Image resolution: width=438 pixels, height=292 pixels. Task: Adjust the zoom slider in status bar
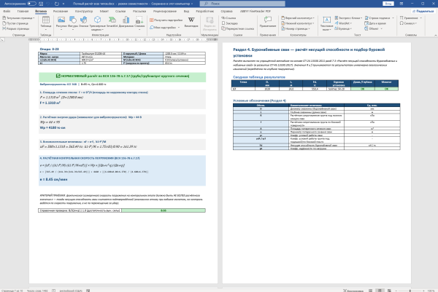pos(410,291)
